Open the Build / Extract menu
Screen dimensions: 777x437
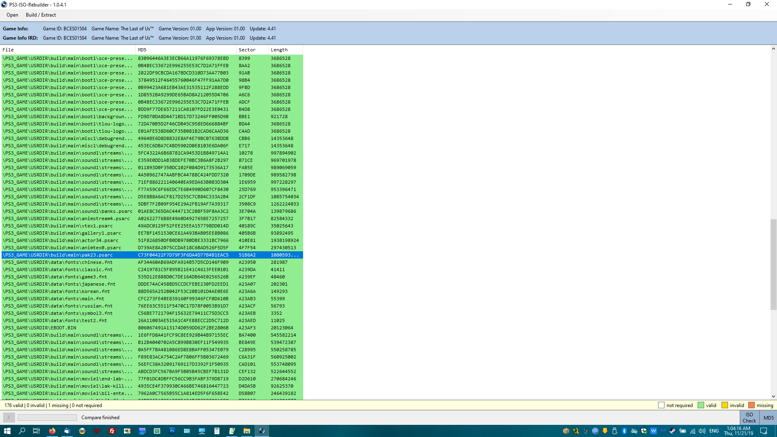coord(41,15)
